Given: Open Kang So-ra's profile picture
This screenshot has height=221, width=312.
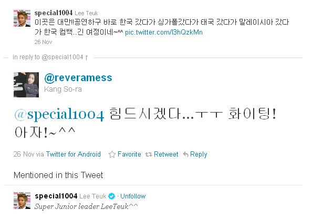Looking at the screenshot, I should [x=26, y=85].
